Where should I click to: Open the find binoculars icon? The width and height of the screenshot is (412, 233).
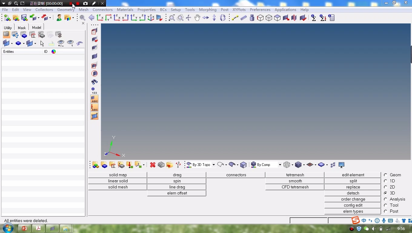click(95, 82)
